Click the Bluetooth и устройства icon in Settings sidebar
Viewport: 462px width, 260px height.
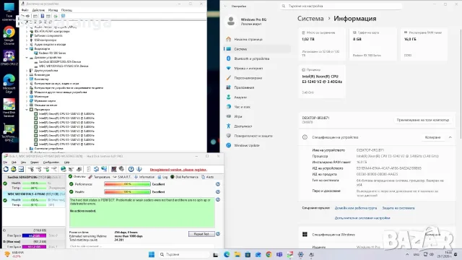coord(228,58)
